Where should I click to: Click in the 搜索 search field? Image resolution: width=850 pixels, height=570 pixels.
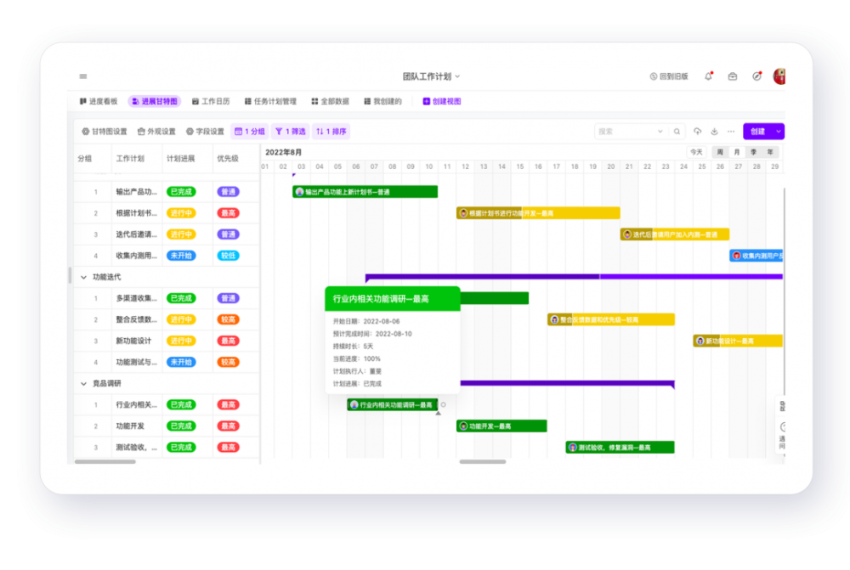click(x=623, y=132)
